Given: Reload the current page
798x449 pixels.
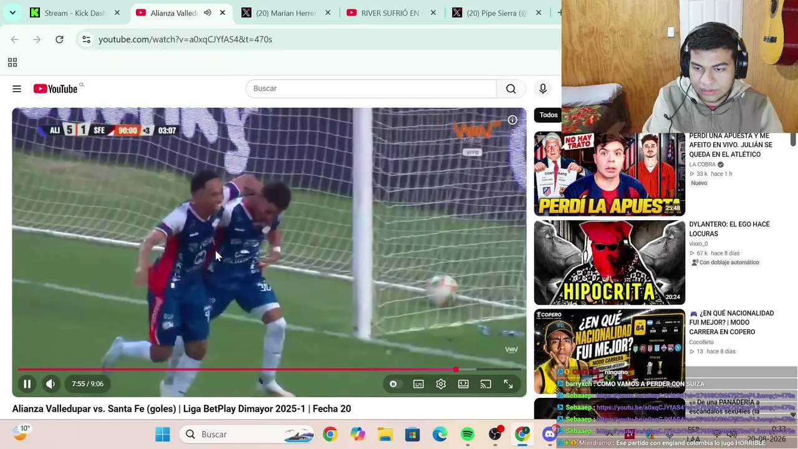Looking at the screenshot, I should tap(59, 39).
